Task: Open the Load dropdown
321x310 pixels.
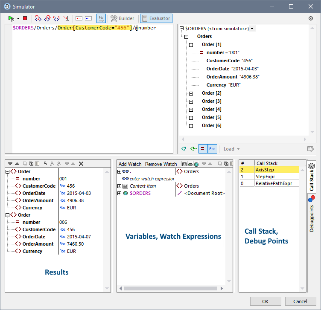Action: tap(231, 149)
